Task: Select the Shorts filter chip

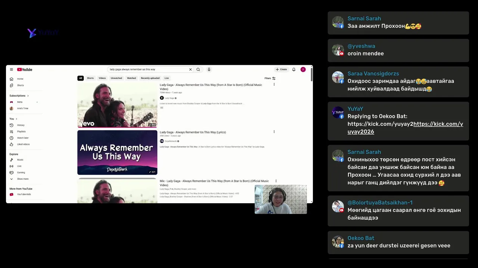Action: (90, 78)
